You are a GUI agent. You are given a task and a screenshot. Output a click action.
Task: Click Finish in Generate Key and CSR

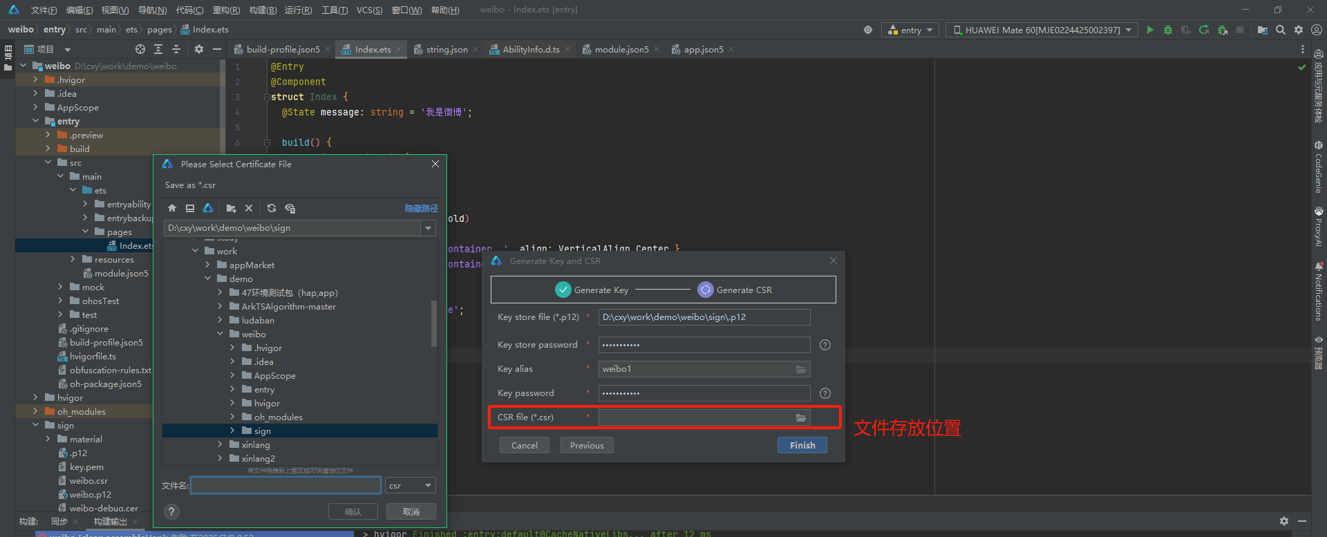[x=802, y=445]
